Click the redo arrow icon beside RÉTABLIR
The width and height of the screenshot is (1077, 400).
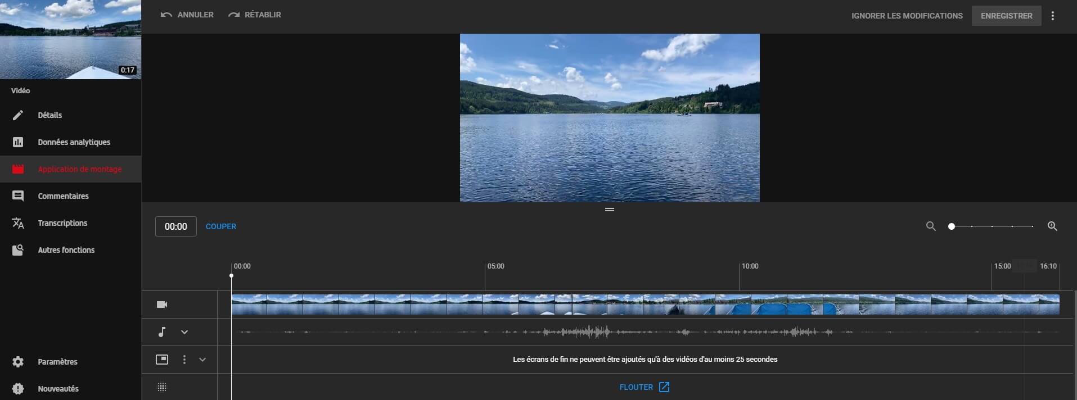click(233, 15)
